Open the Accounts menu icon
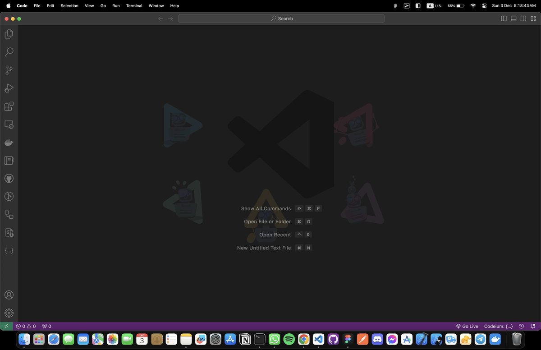The image size is (541, 350). (x=9, y=295)
